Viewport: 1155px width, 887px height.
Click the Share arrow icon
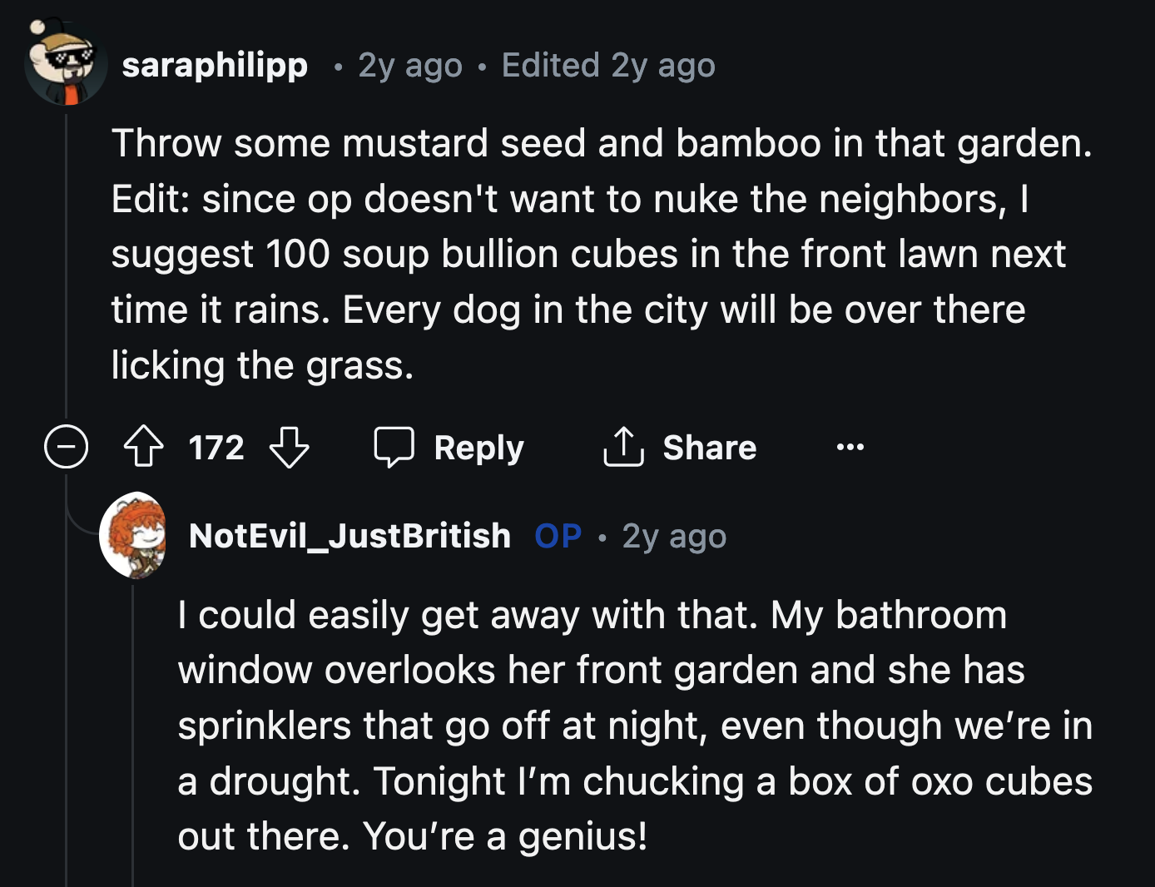622,447
